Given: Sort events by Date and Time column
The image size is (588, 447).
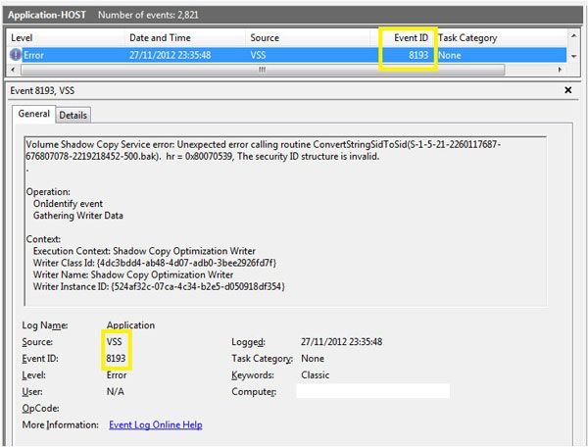Looking at the screenshot, I should pyautogui.click(x=185, y=38).
